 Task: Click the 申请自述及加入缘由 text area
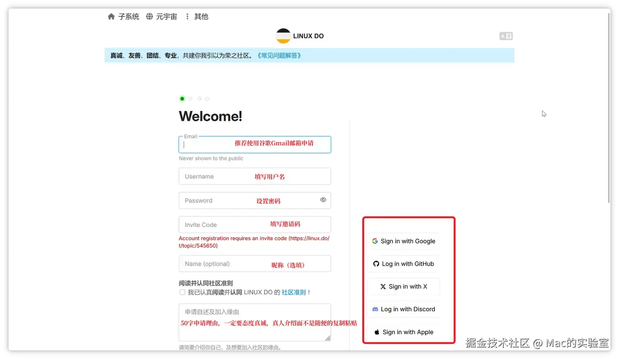tap(255, 322)
